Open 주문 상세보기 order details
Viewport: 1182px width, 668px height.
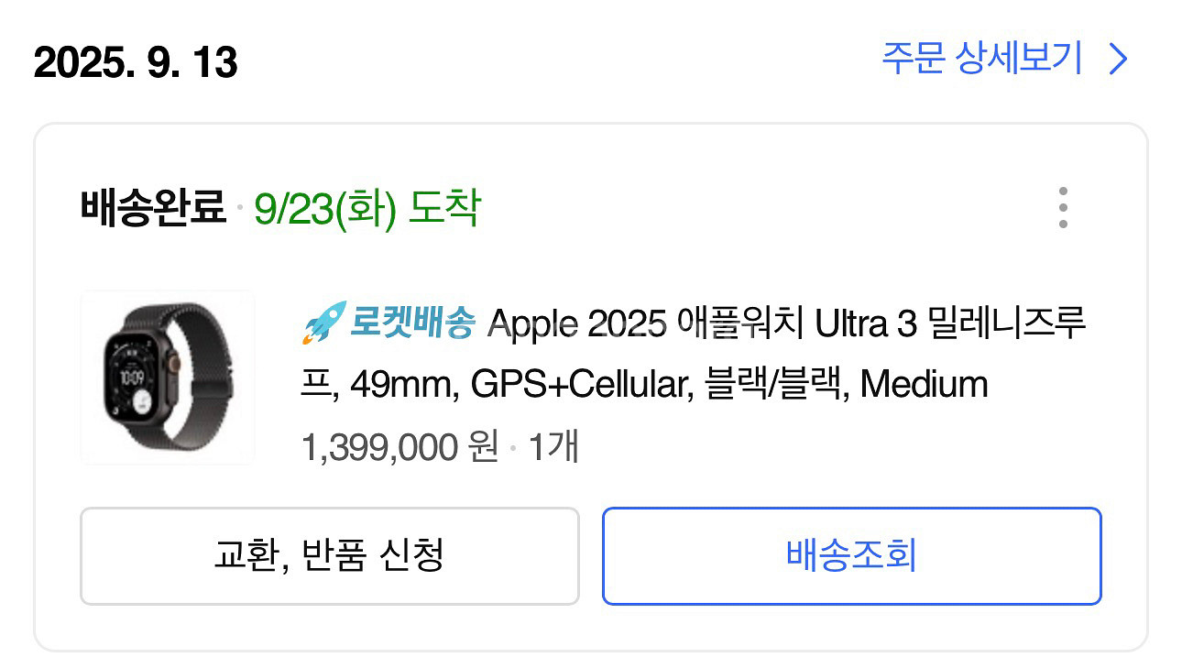(x=979, y=59)
